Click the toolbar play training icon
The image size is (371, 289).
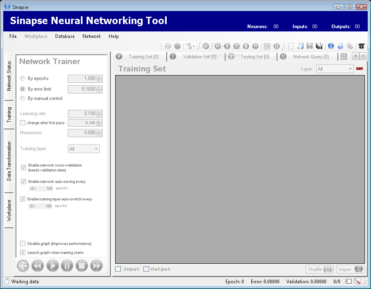(x=227, y=46)
